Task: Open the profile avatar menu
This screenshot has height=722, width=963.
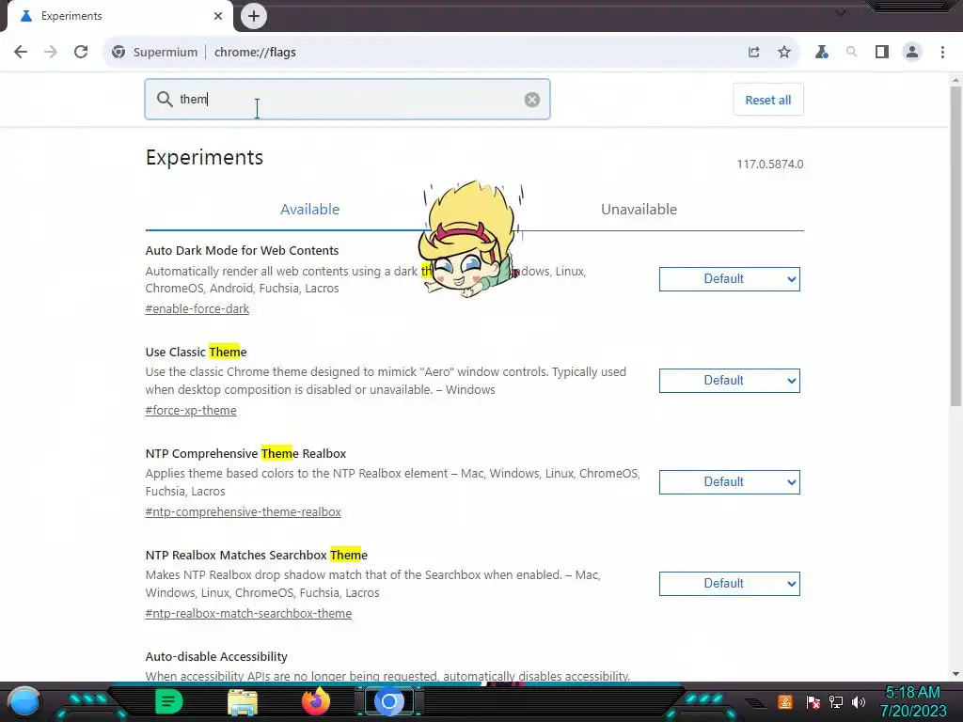Action: (x=912, y=53)
